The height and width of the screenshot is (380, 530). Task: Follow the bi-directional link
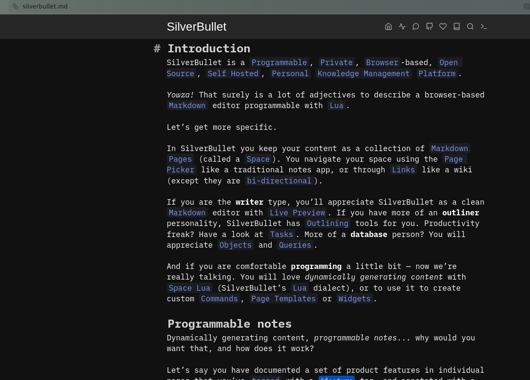click(279, 181)
